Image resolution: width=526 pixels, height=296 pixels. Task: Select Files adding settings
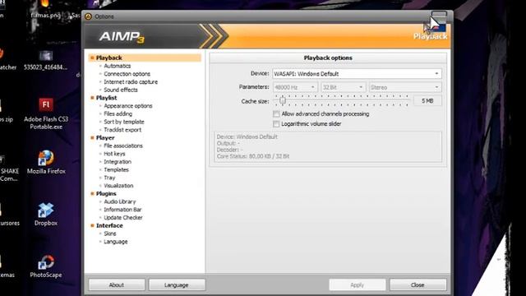tap(118, 113)
